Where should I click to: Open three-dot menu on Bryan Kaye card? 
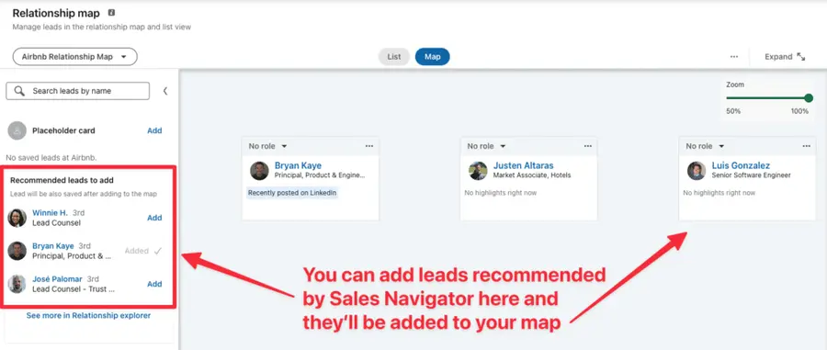click(369, 146)
